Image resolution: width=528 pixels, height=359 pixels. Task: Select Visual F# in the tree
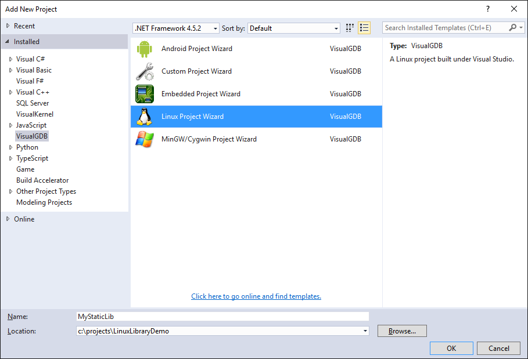[30, 81]
